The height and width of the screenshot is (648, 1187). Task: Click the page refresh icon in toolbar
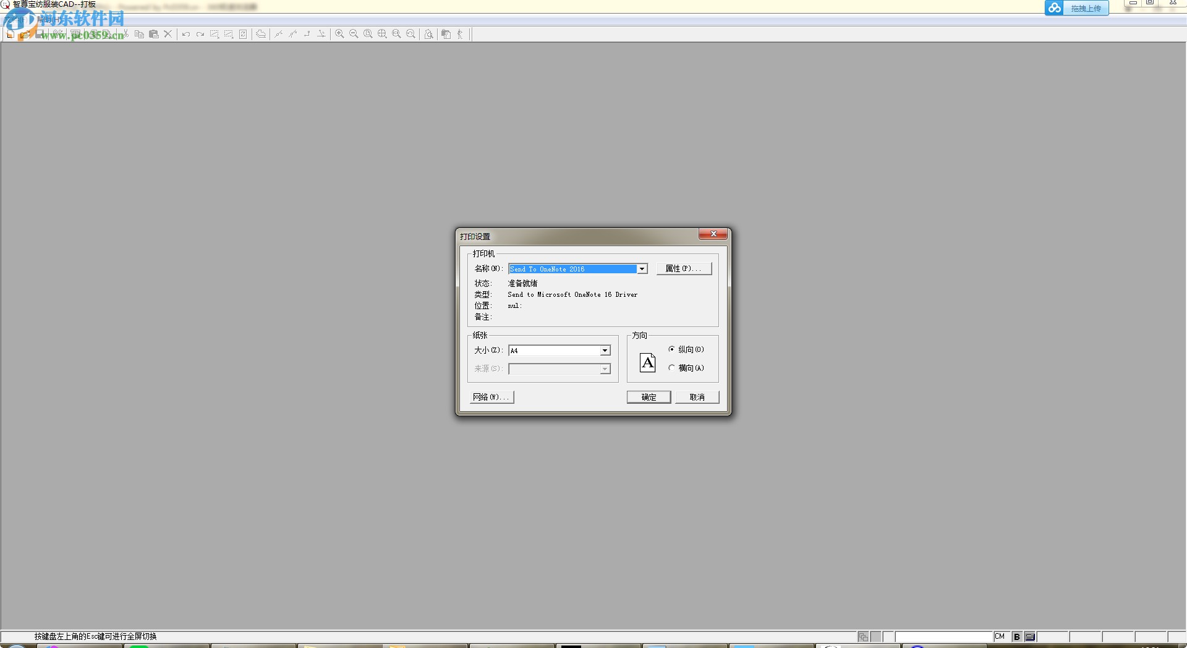[243, 34]
